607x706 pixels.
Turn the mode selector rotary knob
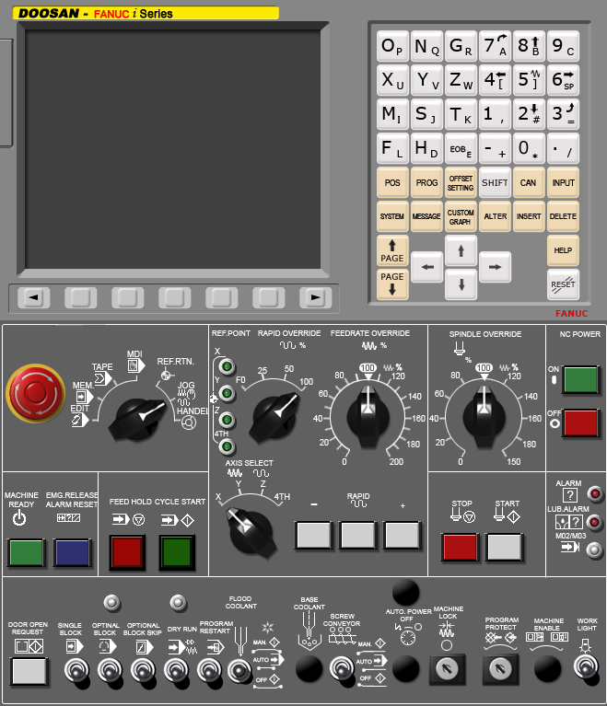pos(137,418)
